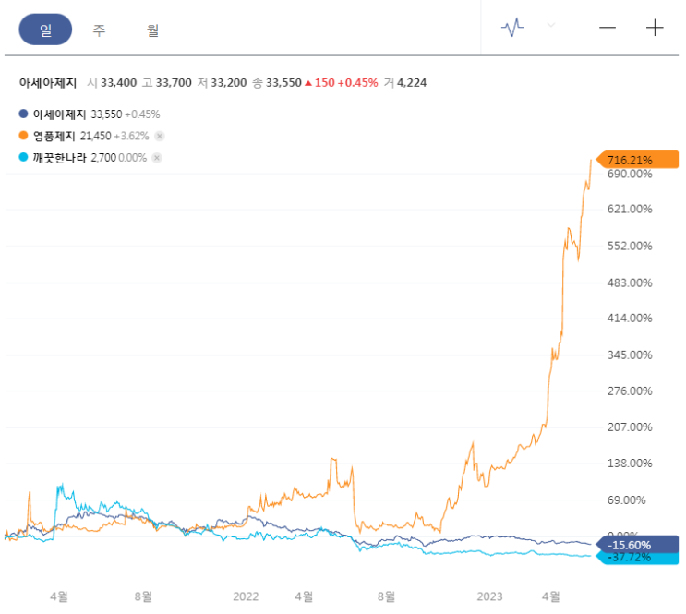Image resolution: width=686 pixels, height=614 pixels.
Task: Remove 영풍제지 comparison series
Action: pyautogui.click(x=160, y=136)
